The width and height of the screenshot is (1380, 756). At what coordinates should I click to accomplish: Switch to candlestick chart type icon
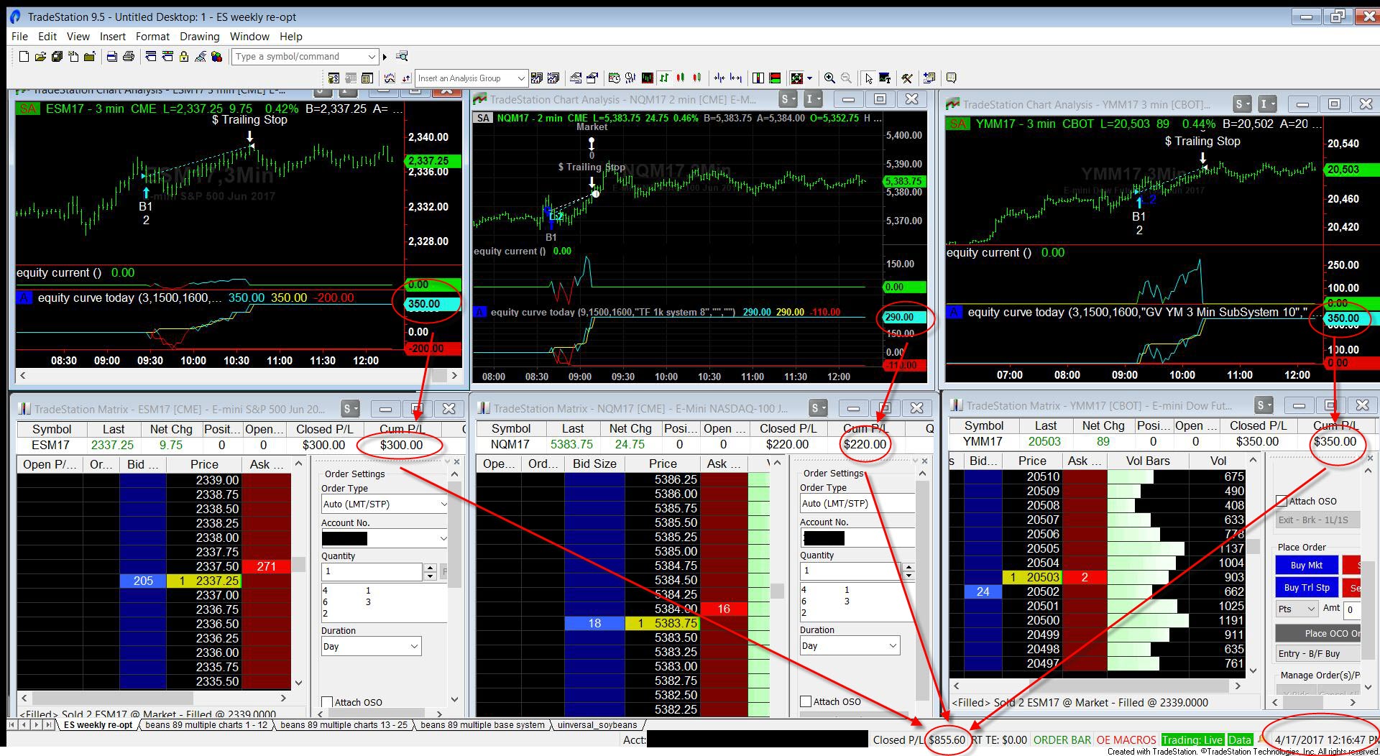tap(680, 78)
